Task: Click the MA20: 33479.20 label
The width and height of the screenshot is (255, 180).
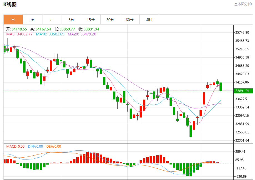Action: pos(82,34)
